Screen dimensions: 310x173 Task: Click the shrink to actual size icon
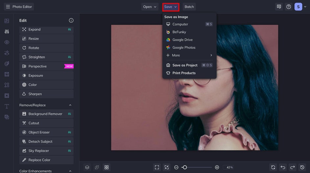(x=167, y=167)
